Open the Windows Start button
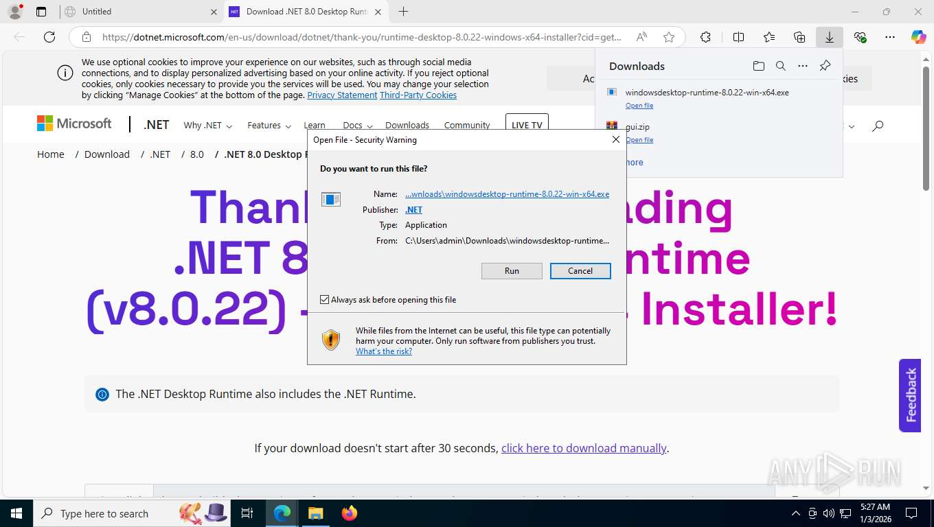This screenshot has width=934, height=527. pos(16,513)
